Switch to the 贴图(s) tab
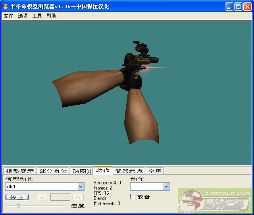 click(82, 171)
